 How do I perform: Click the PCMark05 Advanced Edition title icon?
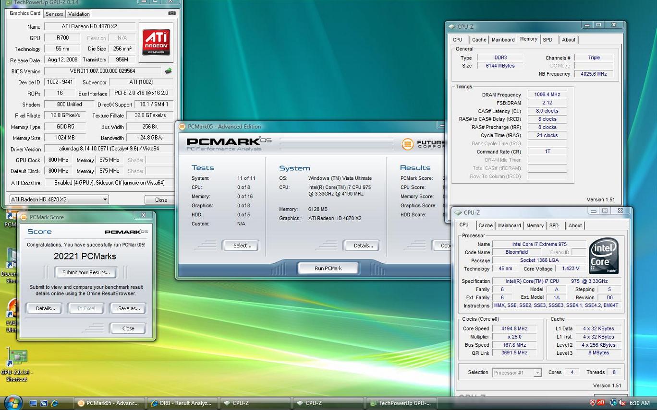(x=182, y=127)
